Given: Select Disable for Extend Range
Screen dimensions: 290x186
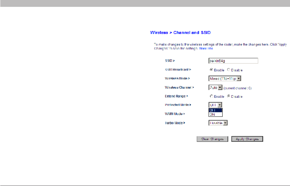Looking at the screenshot, I should click(x=229, y=96).
